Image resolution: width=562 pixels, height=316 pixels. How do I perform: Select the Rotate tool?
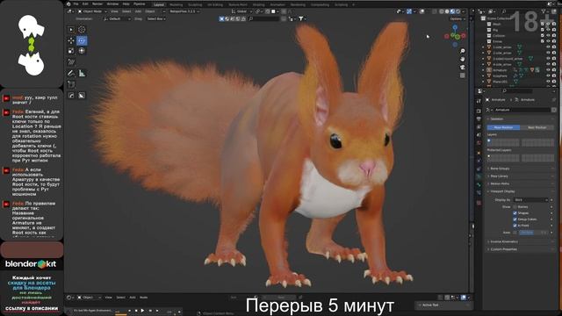point(82,40)
